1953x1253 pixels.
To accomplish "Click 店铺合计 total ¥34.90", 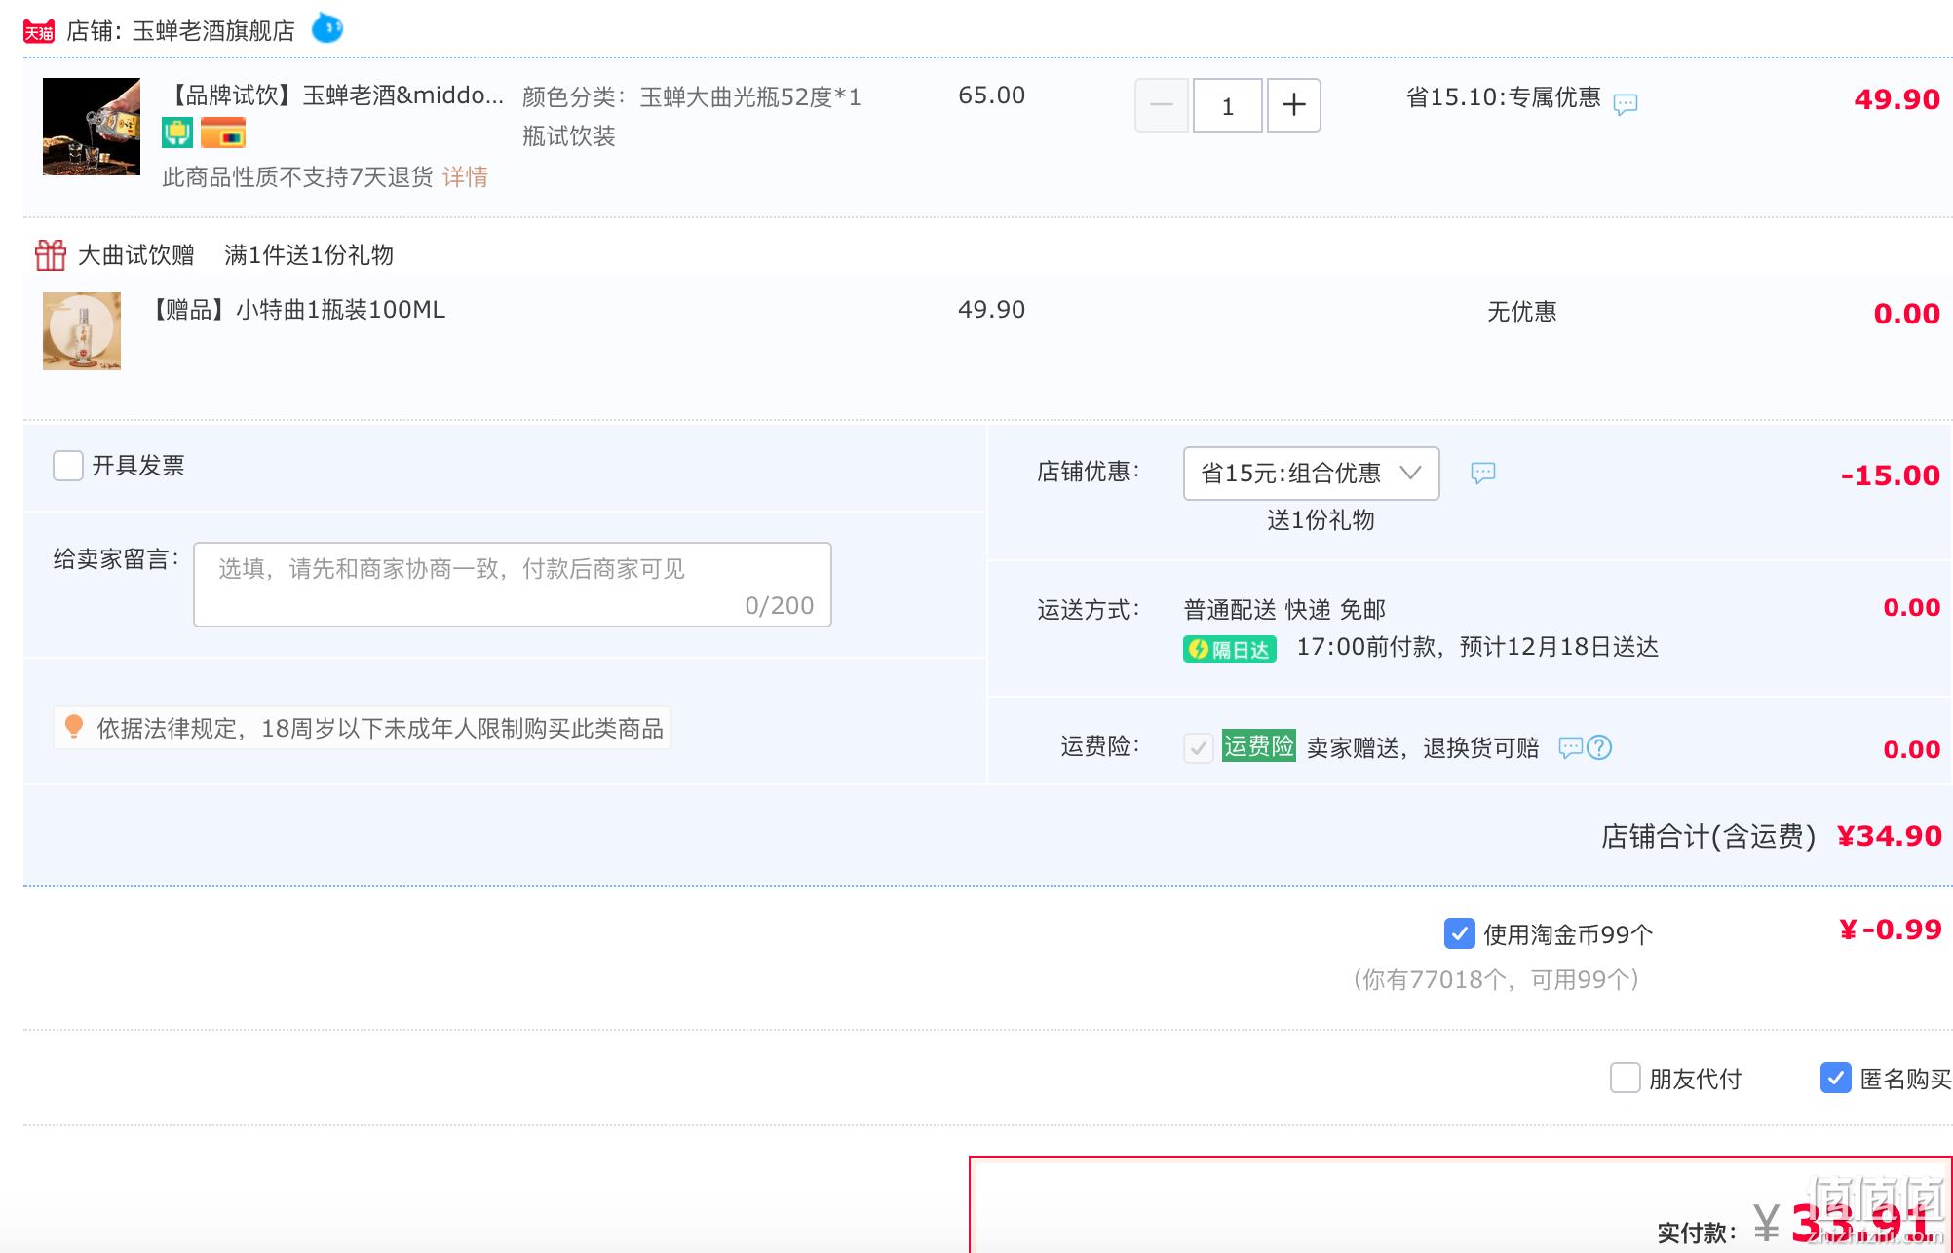I will click(1889, 836).
